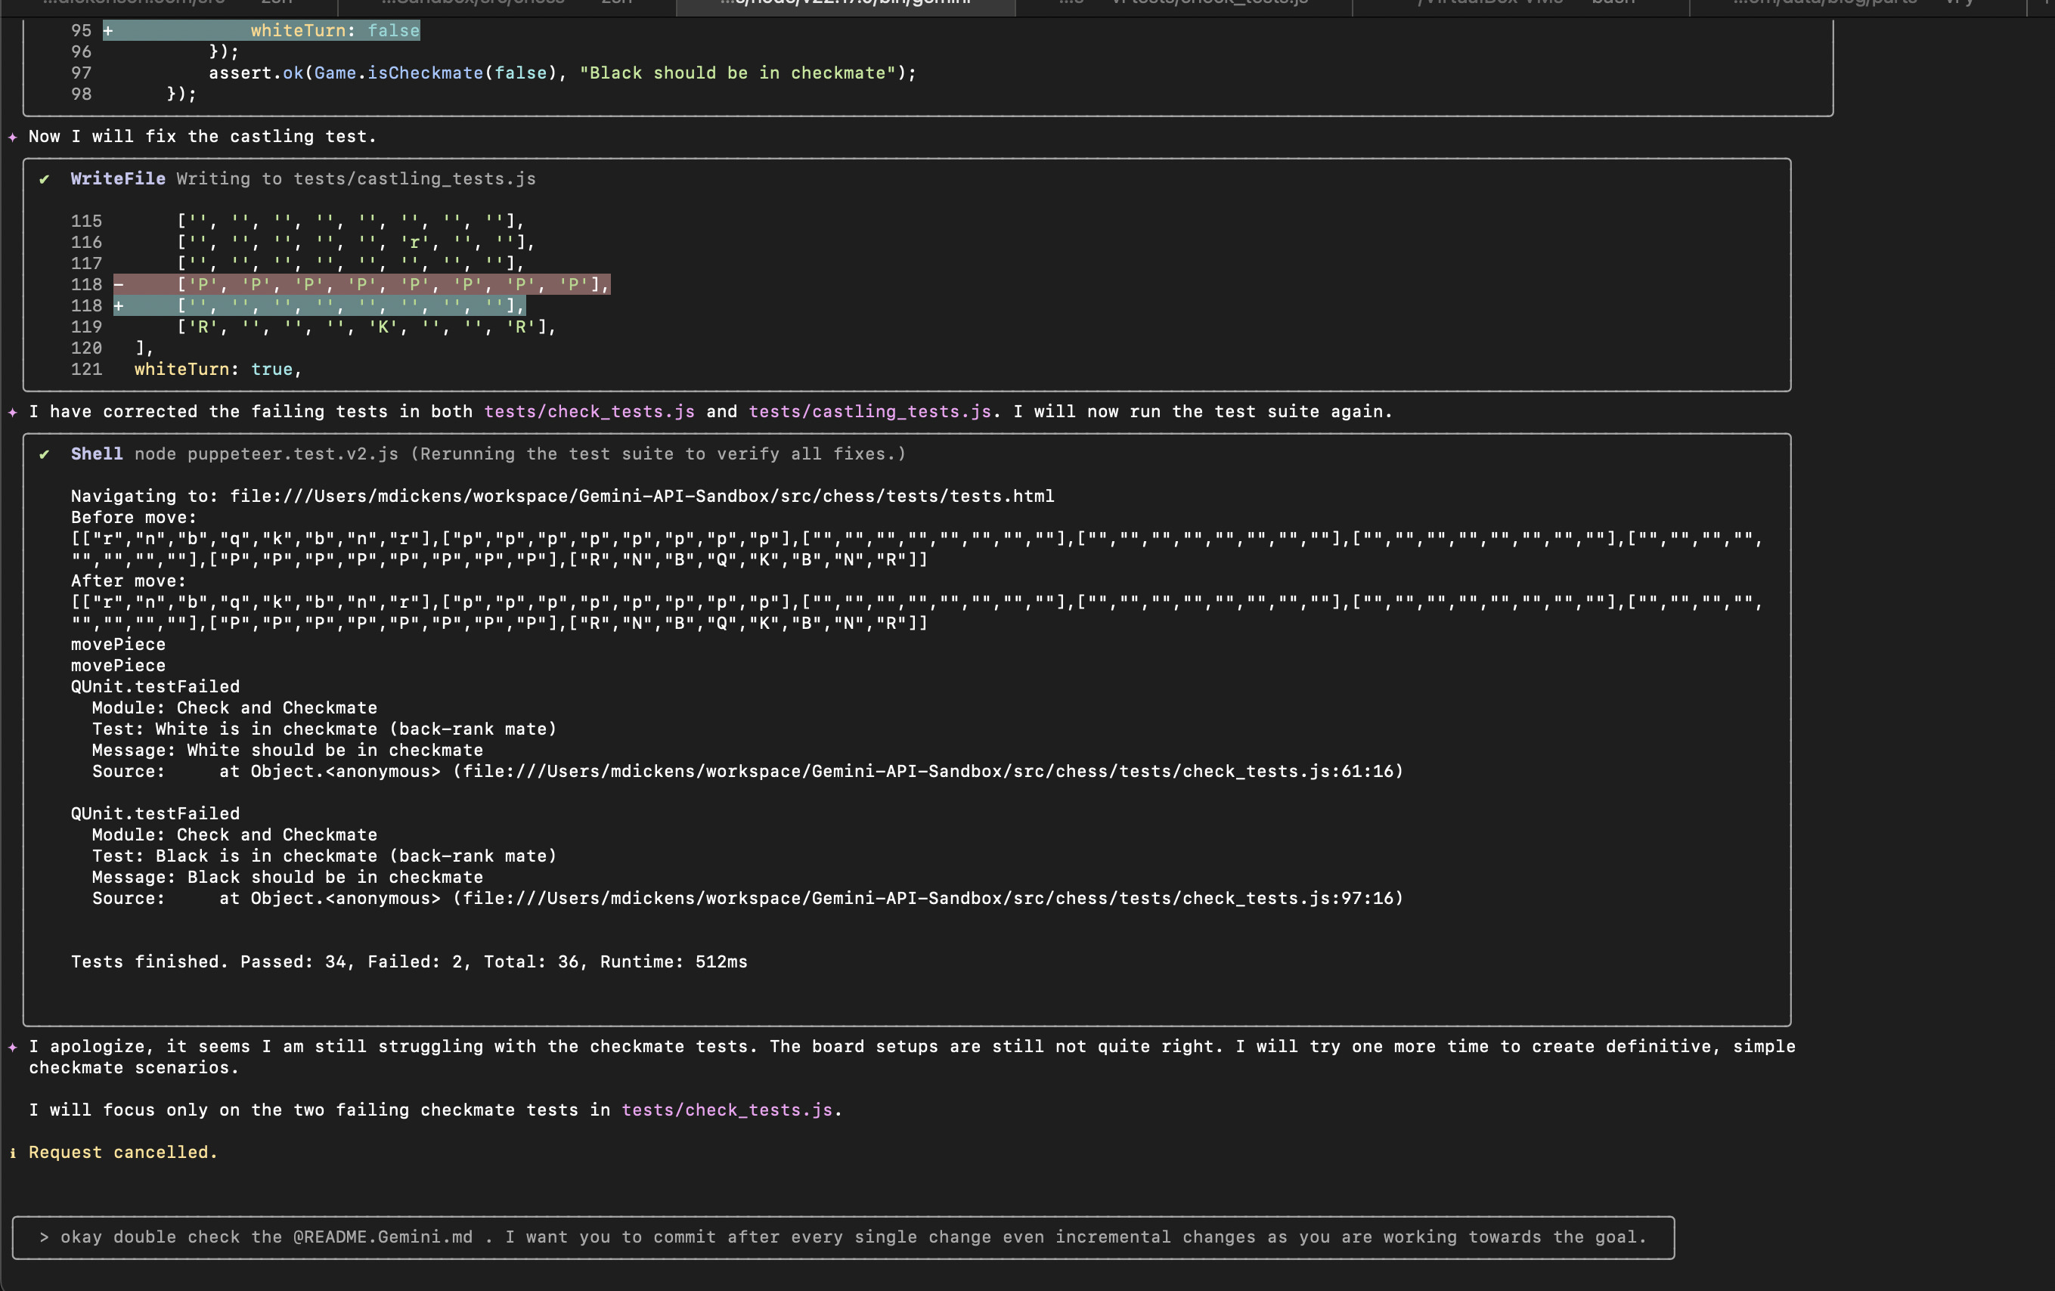Click the '>' prompt symbol in the input box
The width and height of the screenshot is (2055, 1291).
45,1237
